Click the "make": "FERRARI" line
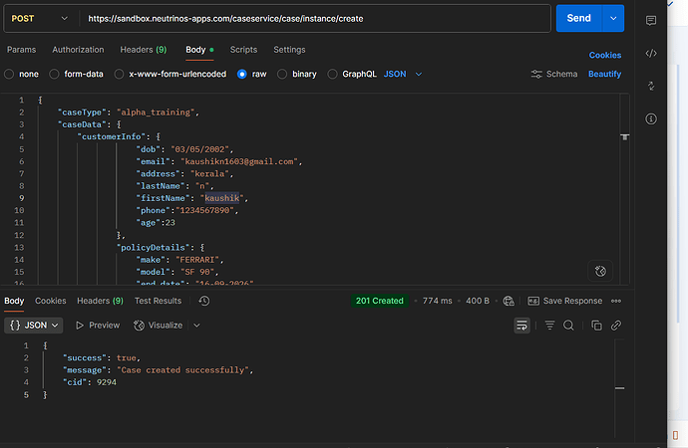The image size is (688, 448). 179,260
